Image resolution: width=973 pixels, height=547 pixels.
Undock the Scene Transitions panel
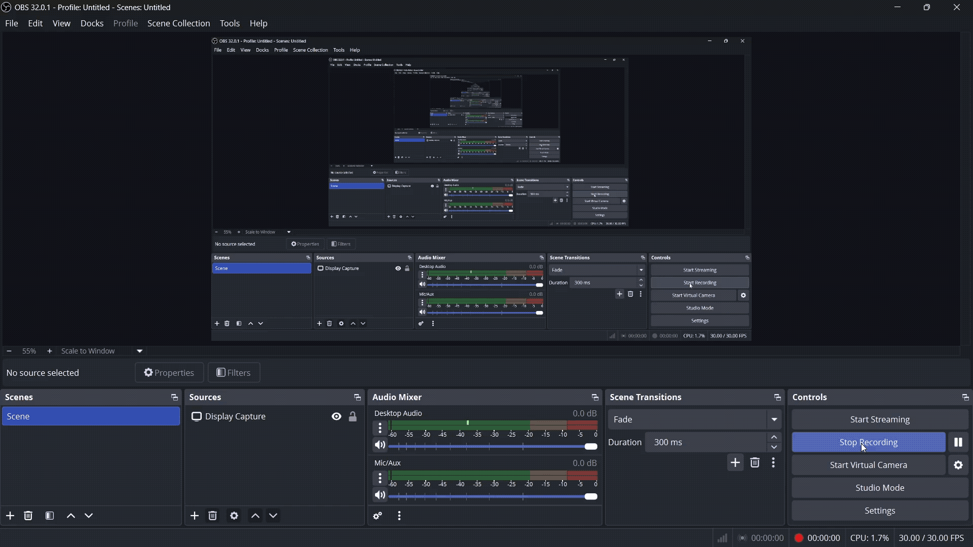pos(777,398)
